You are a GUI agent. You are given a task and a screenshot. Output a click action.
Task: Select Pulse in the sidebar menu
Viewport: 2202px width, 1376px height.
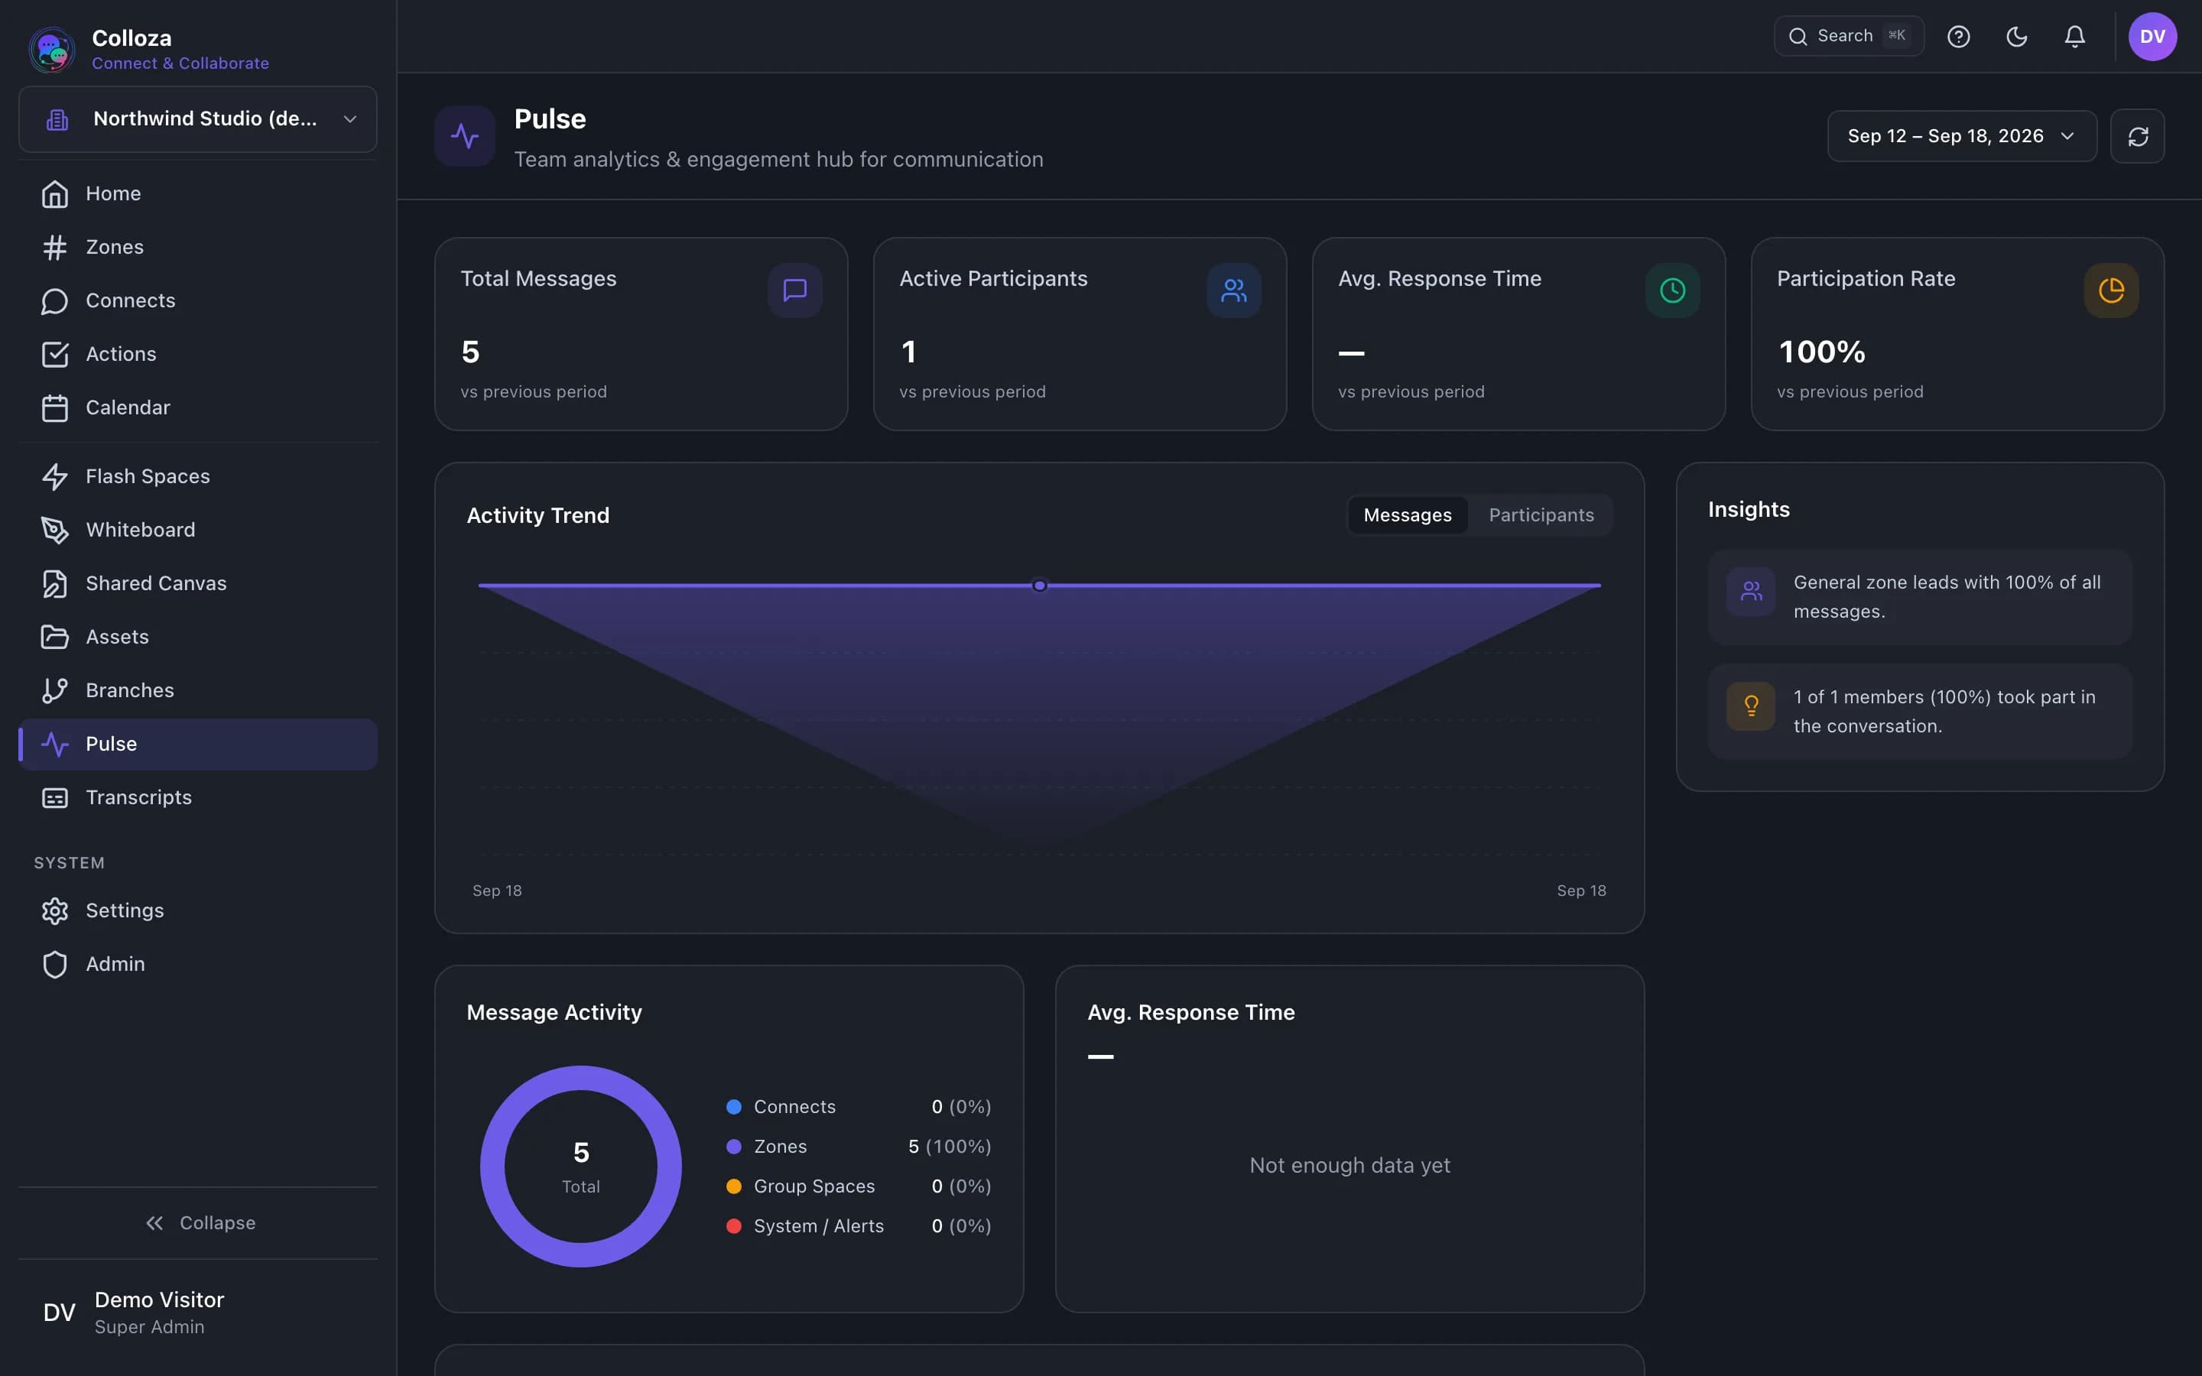[x=197, y=745]
